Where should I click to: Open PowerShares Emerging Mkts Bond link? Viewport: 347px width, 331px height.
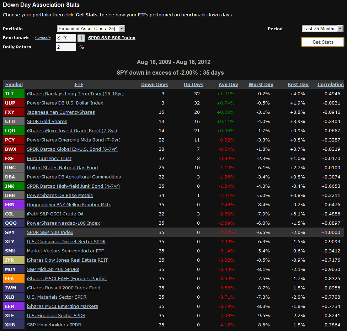tap(74, 140)
